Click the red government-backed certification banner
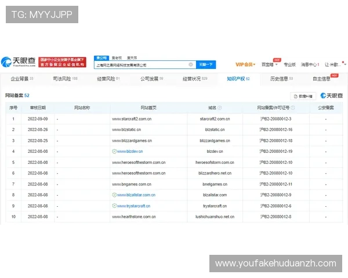 [63, 62]
